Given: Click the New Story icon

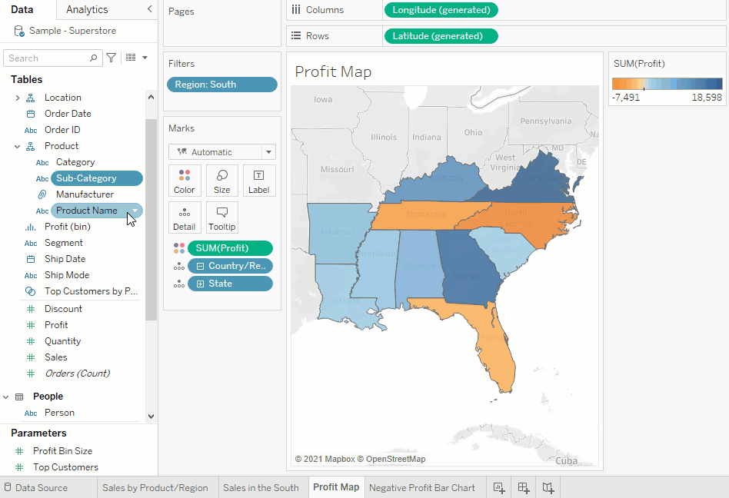Looking at the screenshot, I should [548, 487].
